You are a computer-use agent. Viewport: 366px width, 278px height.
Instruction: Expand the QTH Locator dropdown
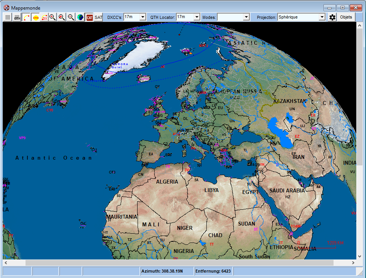196,17
